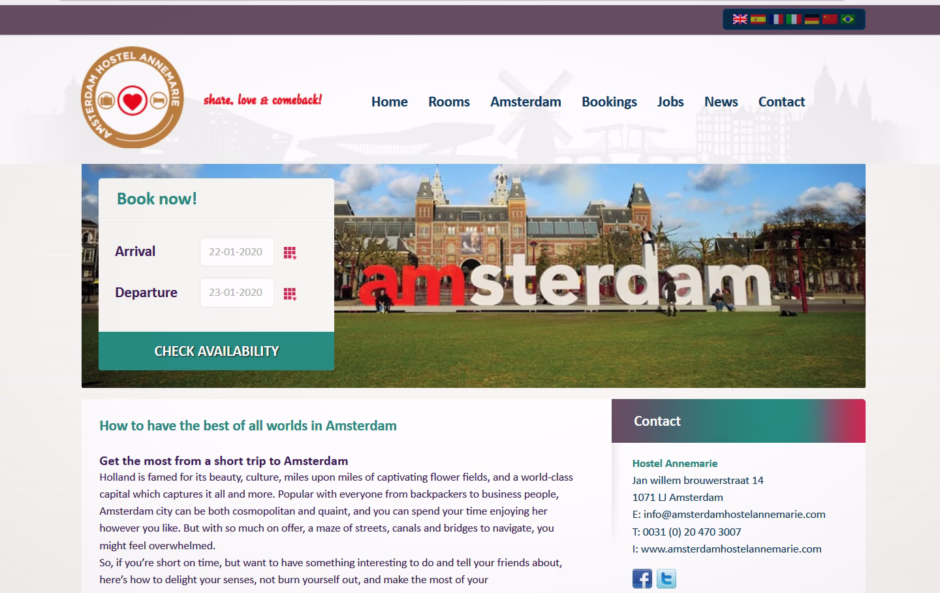Click the 'share, love & comeback!' slogan
The image size is (940, 593).
click(262, 100)
